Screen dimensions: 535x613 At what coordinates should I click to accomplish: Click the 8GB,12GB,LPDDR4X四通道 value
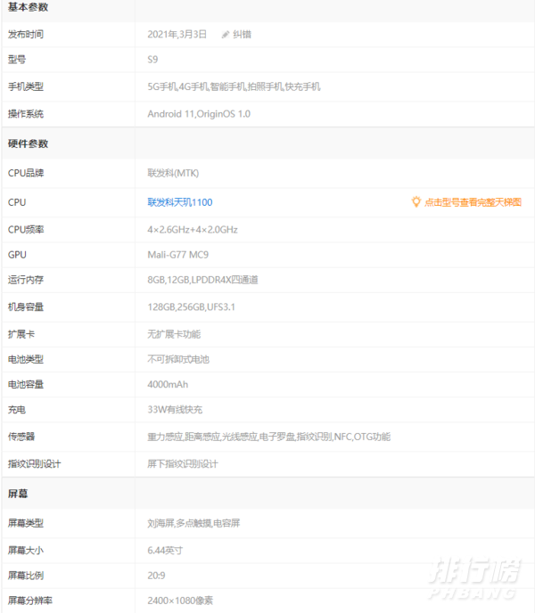202,280
